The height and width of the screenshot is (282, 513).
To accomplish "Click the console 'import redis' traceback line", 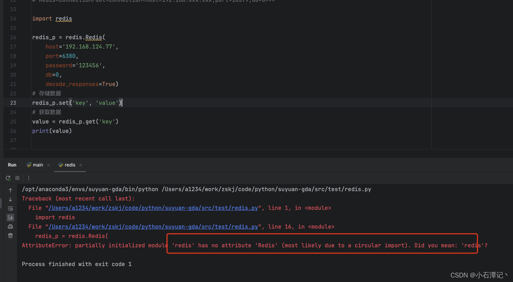I will (55, 217).
